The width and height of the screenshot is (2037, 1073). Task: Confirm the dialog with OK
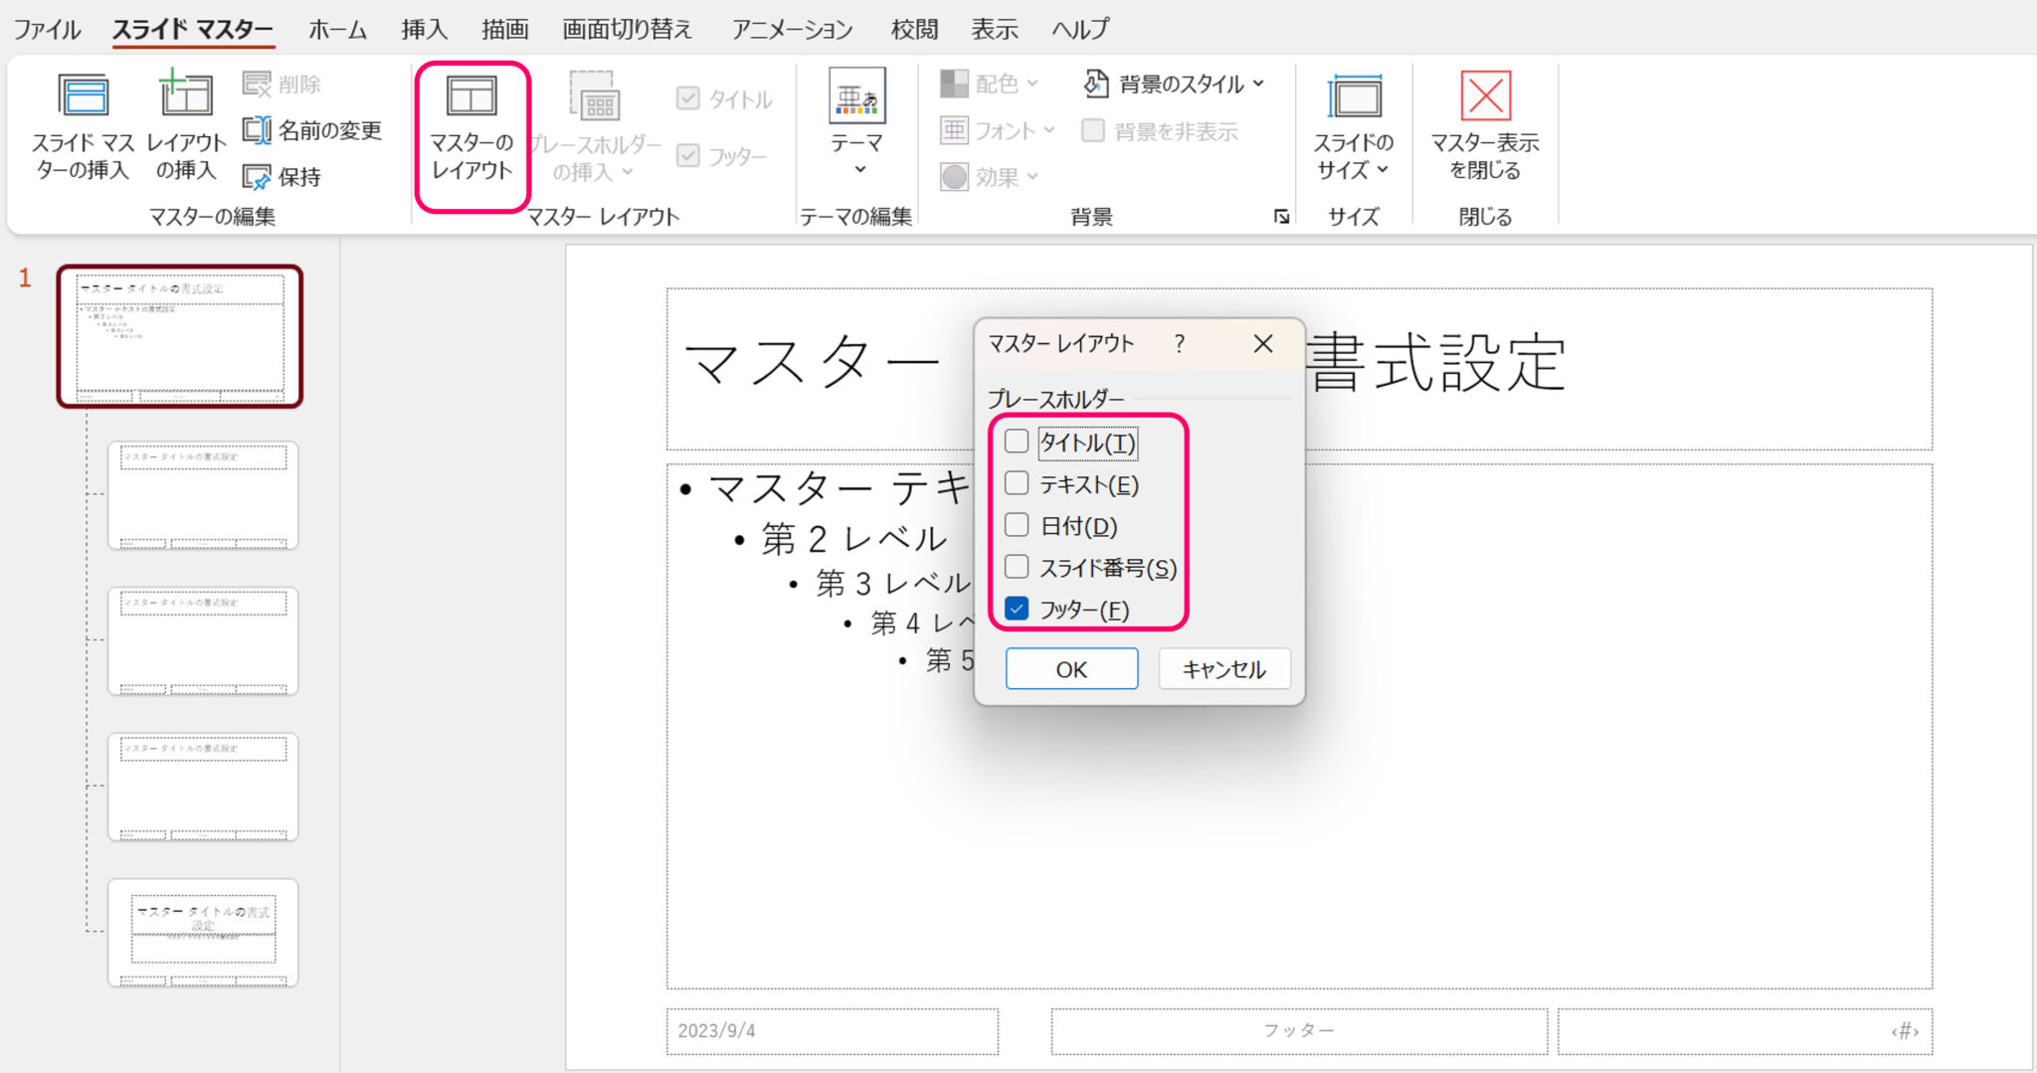pos(1071,669)
